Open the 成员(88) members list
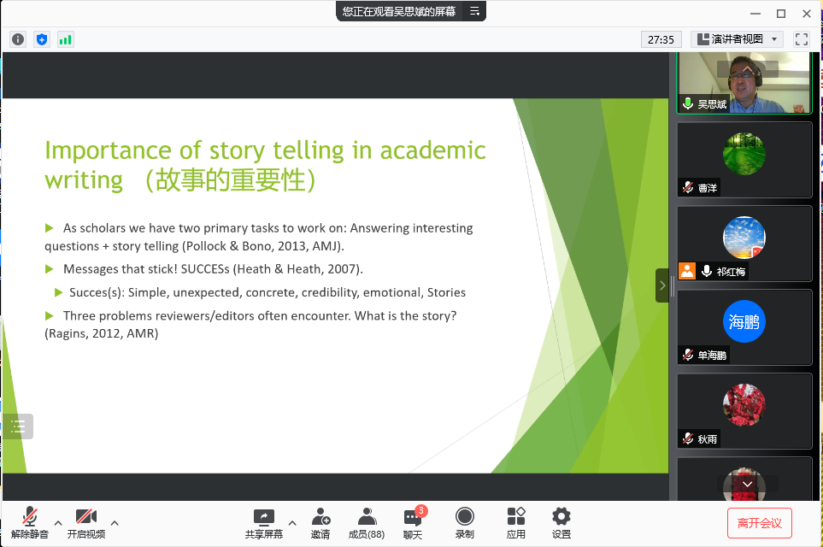This screenshot has height=547, width=823. (367, 523)
